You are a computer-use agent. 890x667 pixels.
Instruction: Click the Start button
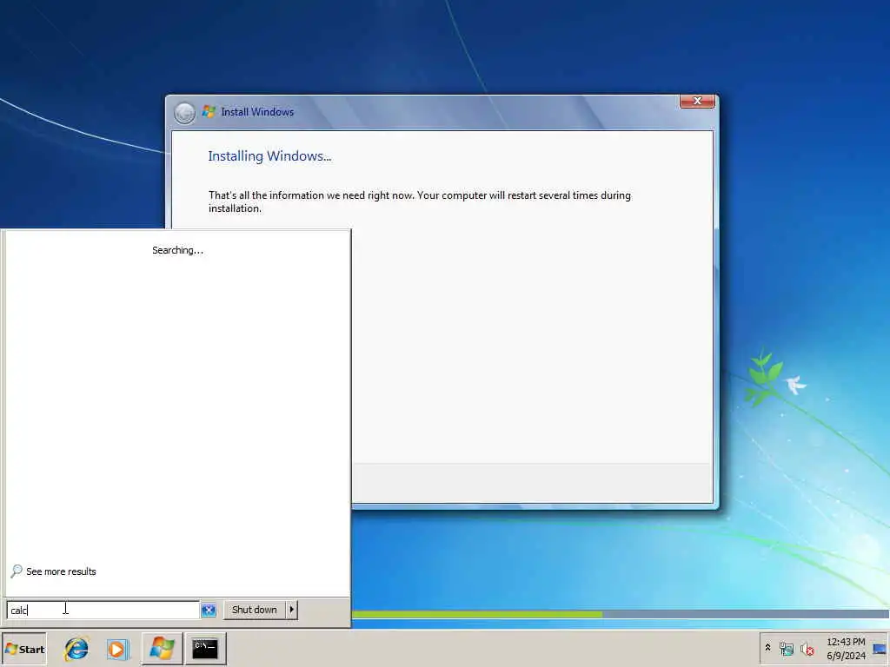23,649
